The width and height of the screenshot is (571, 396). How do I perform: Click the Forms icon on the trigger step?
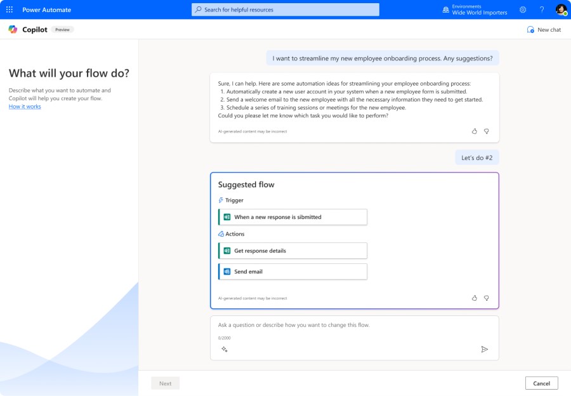(x=226, y=216)
